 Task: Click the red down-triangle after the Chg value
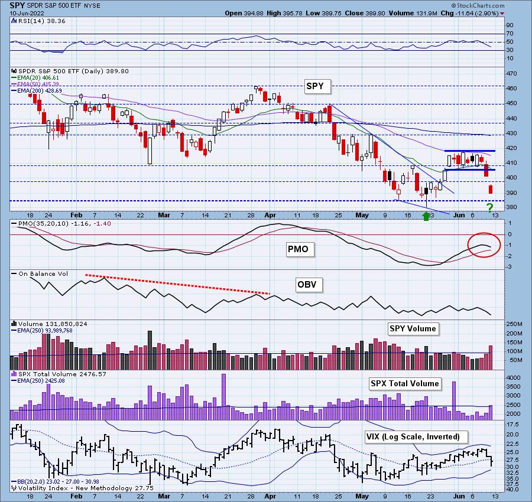click(x=502, y=14)
